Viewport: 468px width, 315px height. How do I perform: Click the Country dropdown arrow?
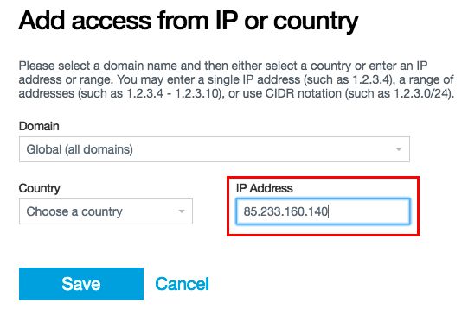(x=182, y=211)
